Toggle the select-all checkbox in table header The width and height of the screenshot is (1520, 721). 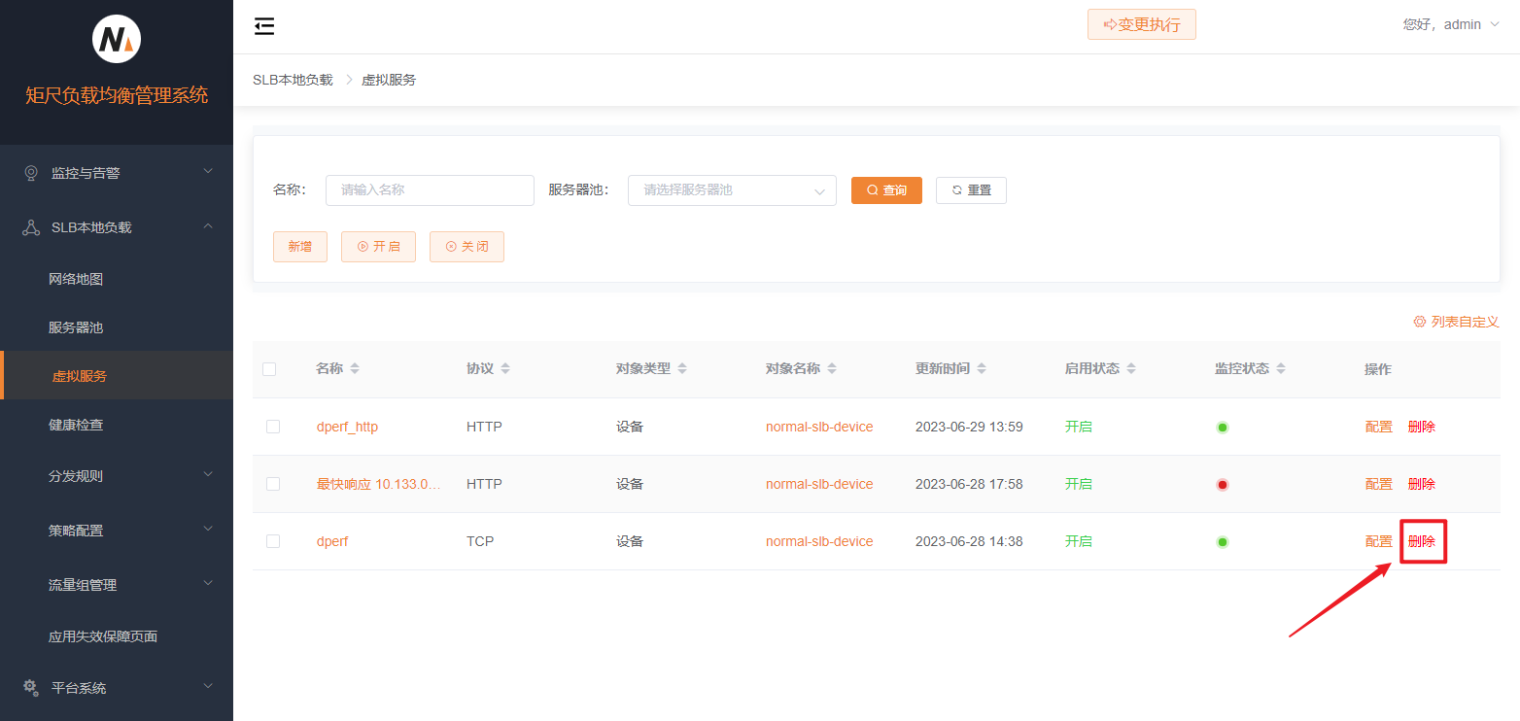(x=269, y=369)
